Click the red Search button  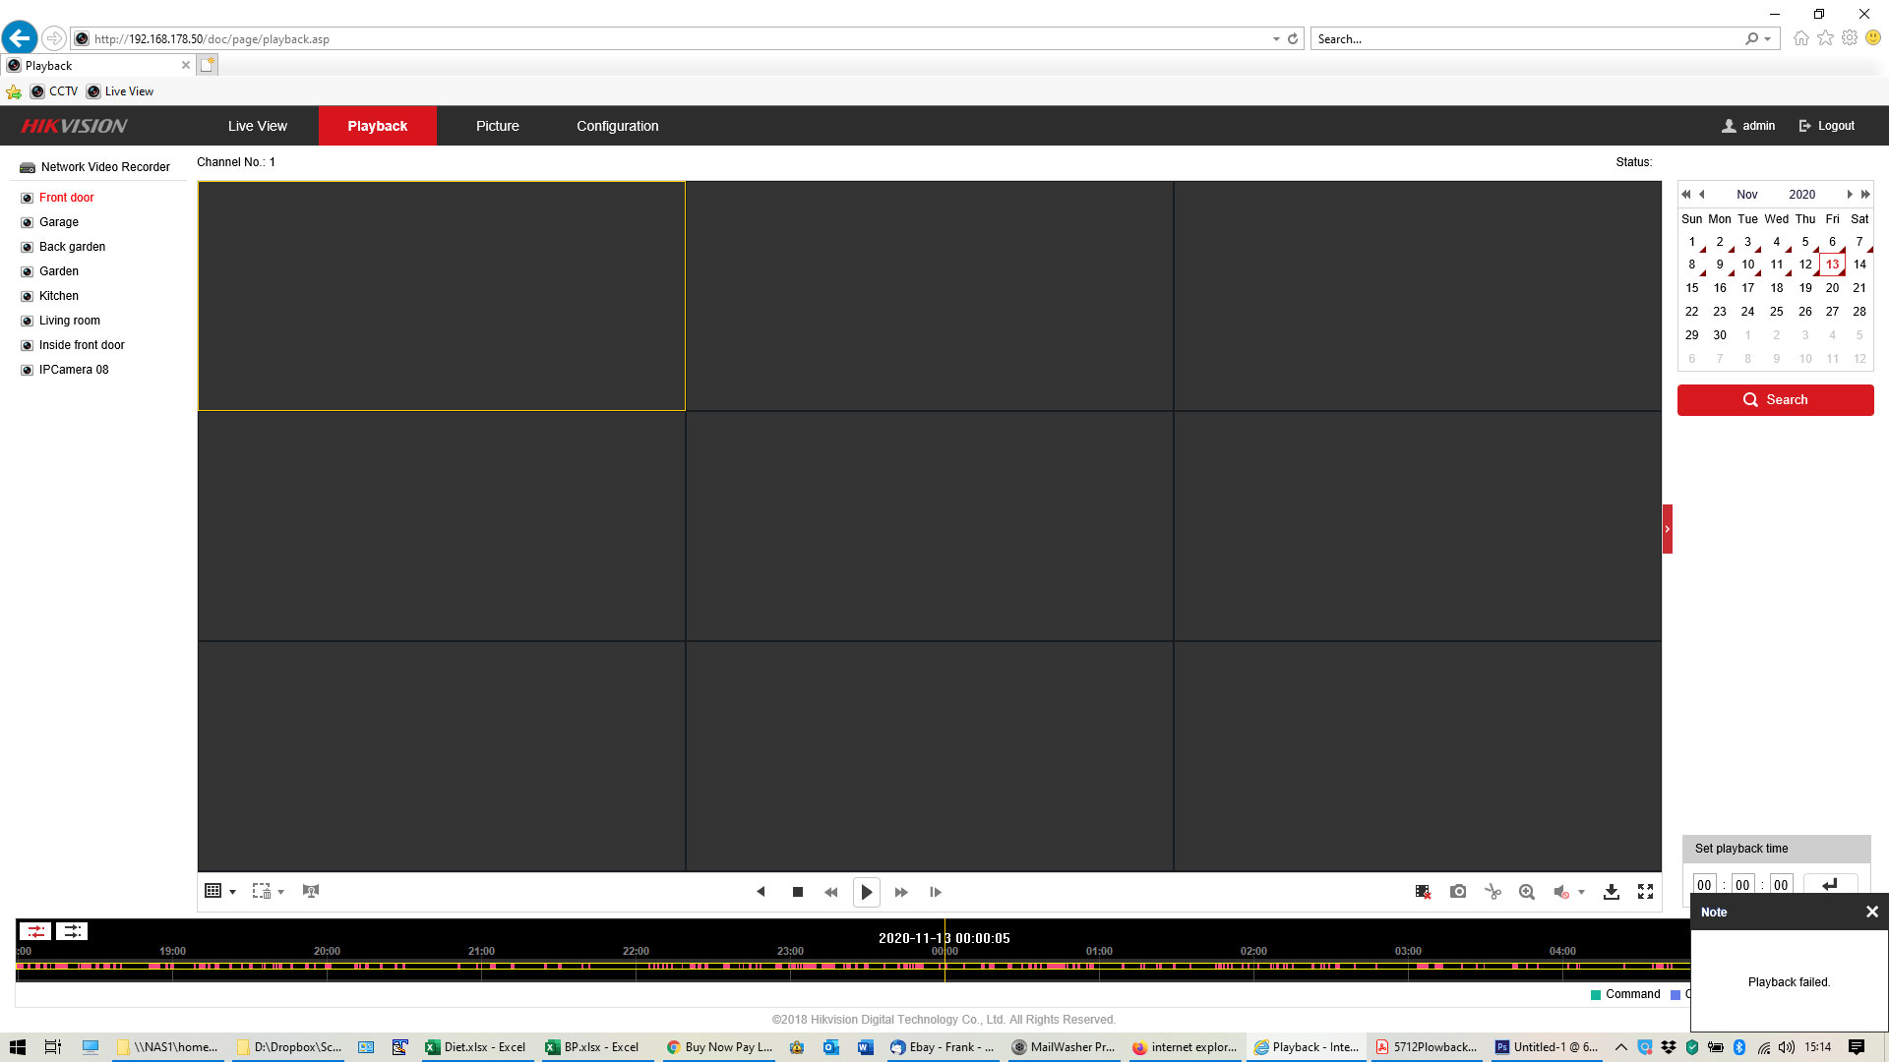point(1775,400)
